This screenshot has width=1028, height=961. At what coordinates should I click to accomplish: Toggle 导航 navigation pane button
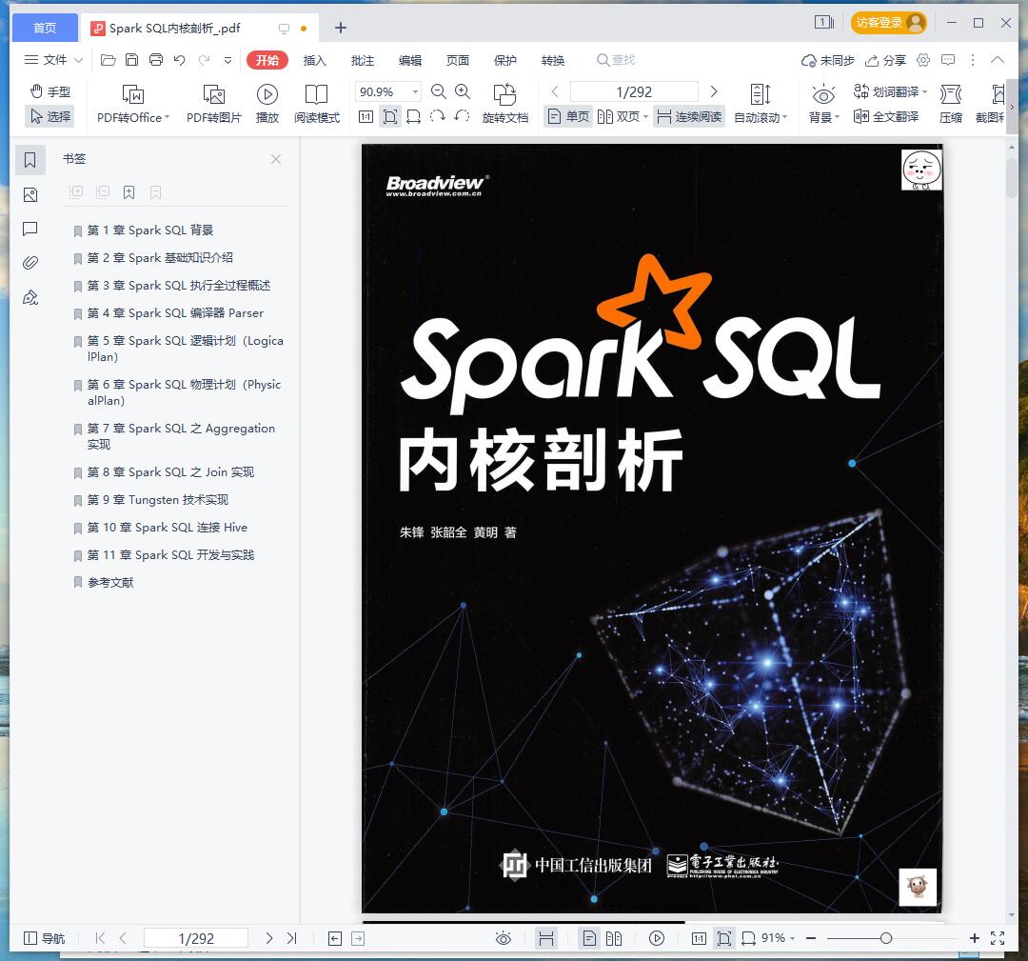tap(44, 938)
